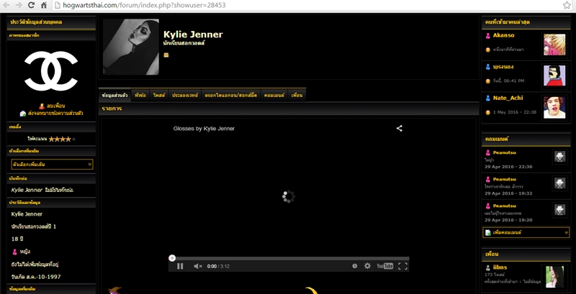Click the add comment page icon
The width and height of the screenshot is (576, 294).
pyautogui.click(x=488, y=233)
